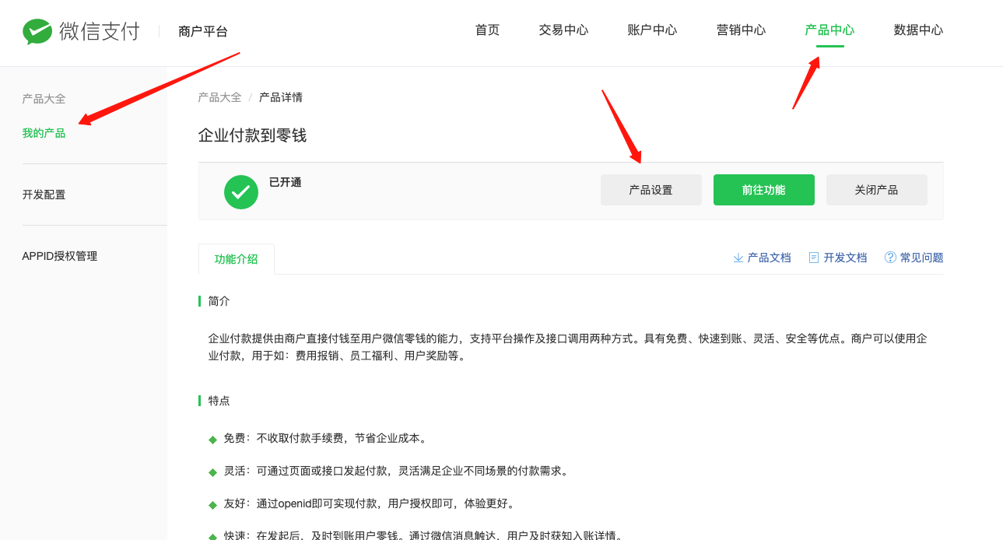Open 账户中心 in top navigation

pyautogui.click(x=652, y=30)
